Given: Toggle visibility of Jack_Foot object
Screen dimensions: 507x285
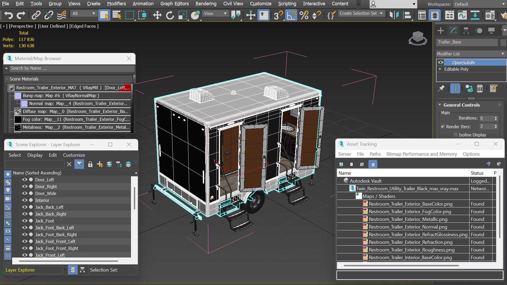Looking at the screenshot, I should click(x=25, y=221).
